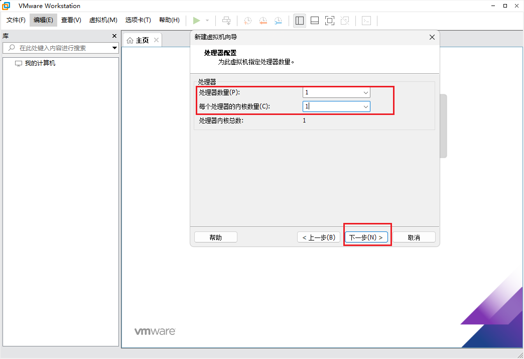Click the 处理器内核总数 label text

(x=221, y=121)
